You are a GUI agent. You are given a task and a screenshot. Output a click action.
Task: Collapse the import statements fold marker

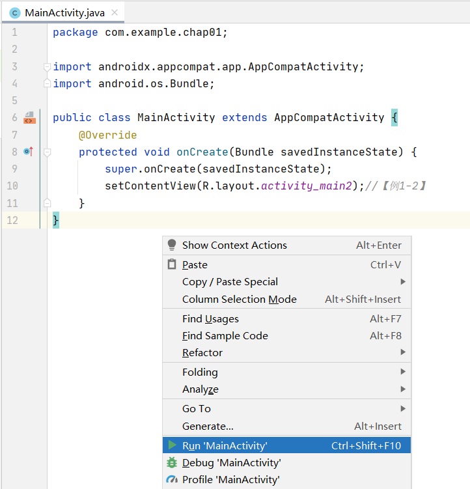47,67
